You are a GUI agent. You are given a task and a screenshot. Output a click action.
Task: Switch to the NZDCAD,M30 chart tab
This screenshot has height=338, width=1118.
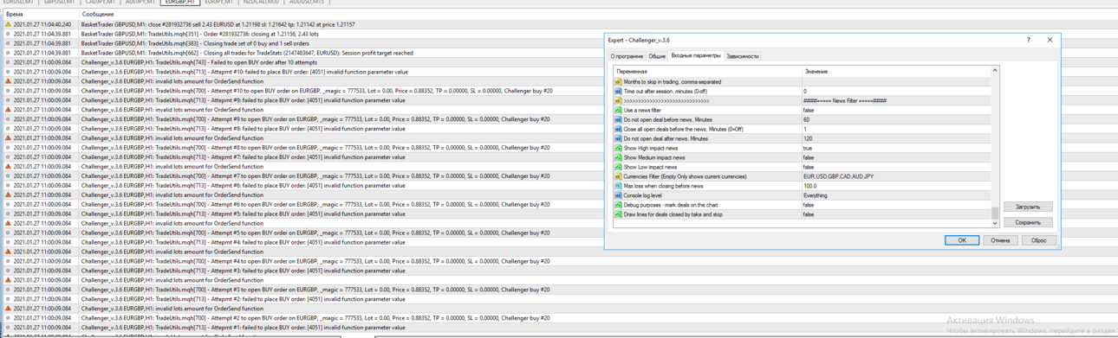point(261,3)
